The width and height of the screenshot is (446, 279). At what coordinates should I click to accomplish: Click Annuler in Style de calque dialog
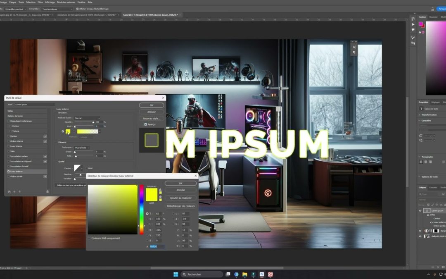pyautogui.click(x=151, y=112)
